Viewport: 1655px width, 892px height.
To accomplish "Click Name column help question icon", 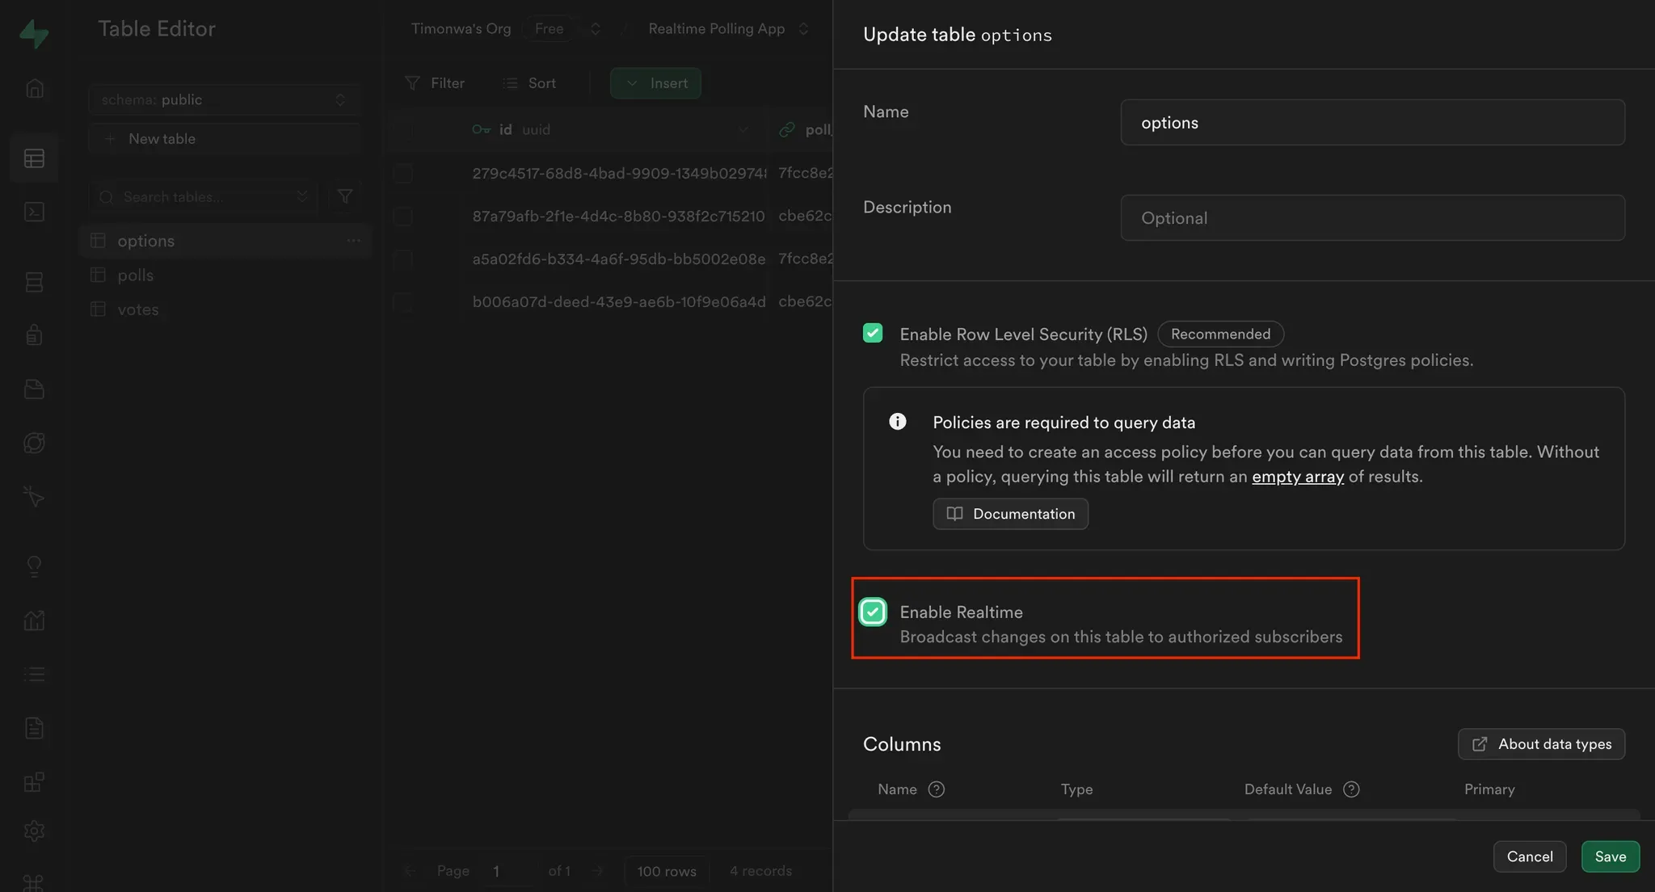I will click(936, 789).
